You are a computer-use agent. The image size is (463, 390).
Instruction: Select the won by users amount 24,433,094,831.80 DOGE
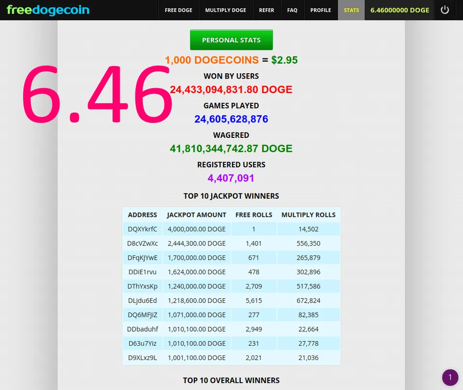(x=231, y=90)
